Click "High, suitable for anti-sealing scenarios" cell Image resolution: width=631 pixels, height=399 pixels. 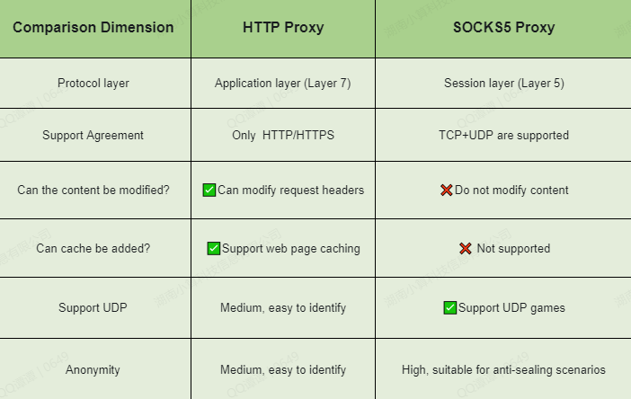pyautogui.click(x=503, y=369)
